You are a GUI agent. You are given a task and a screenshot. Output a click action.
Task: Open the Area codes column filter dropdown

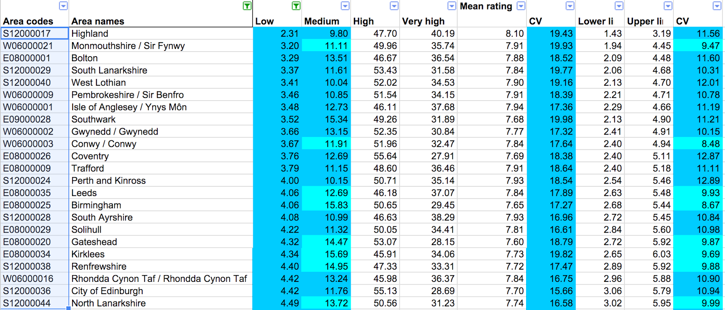(x=63, y=6)
